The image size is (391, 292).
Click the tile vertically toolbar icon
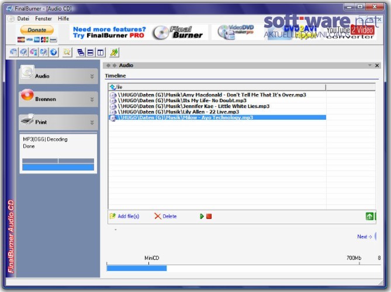[x=101, y=53]
